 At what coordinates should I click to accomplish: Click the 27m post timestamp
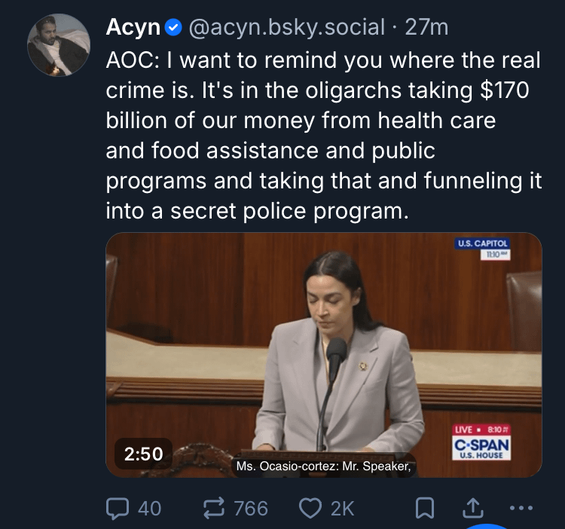426,28
